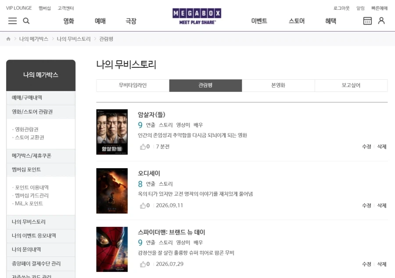
Task: Click 나의 무비스토리 in the breadcrumb
Action: [x=74, y=39]
